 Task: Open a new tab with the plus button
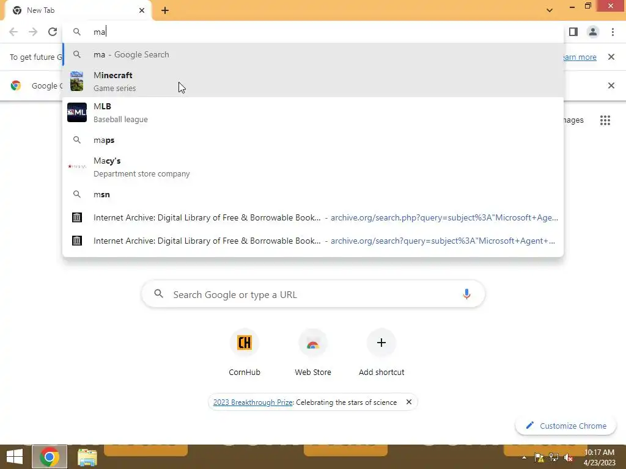coord(165,10)
